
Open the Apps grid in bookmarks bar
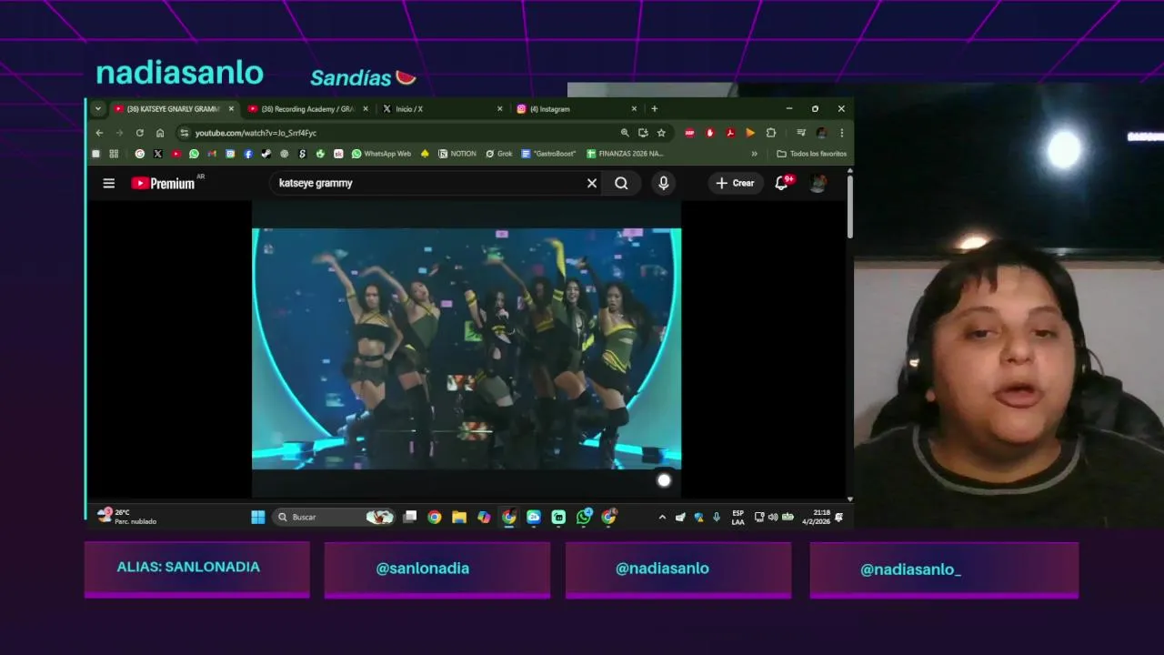pos(114,154)
